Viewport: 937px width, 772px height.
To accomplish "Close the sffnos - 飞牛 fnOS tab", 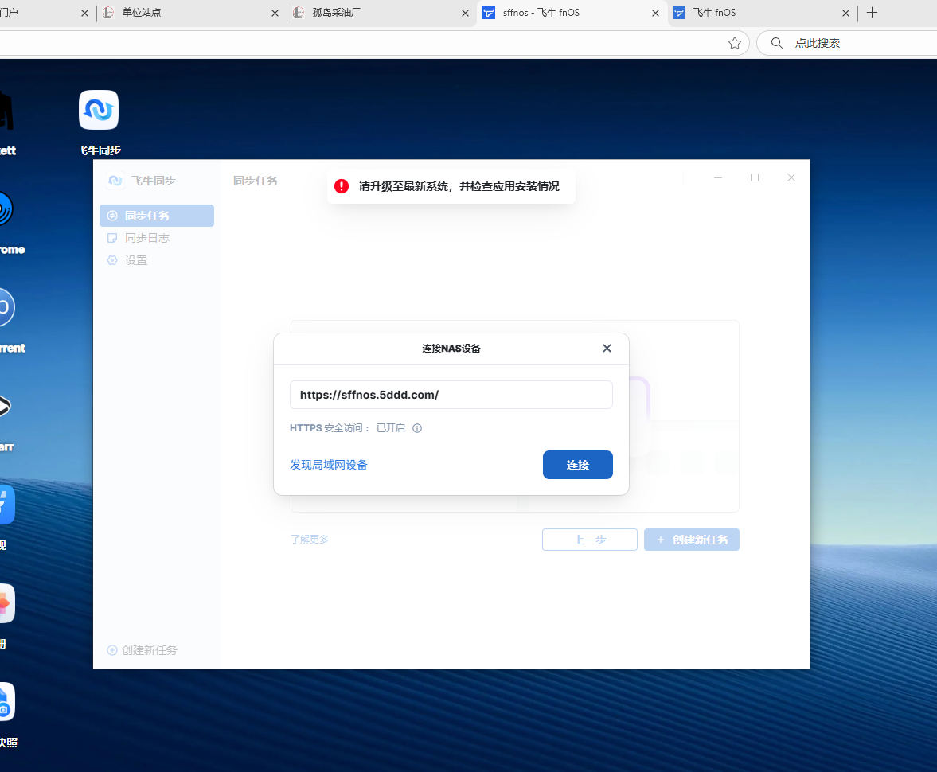I will click(655, 14).
